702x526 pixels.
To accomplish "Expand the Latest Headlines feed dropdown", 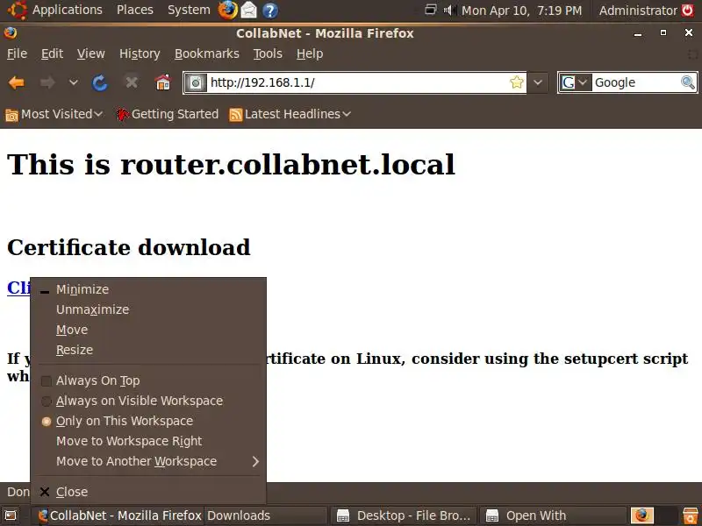I will pos(290,115).
